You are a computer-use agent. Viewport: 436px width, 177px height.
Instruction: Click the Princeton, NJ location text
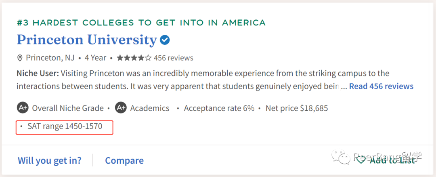(x=50, y=58)
